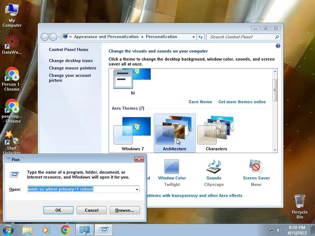Open Start Unlocker desktop shortcut
Screen dimensions: 315x236
pos(12,142)
